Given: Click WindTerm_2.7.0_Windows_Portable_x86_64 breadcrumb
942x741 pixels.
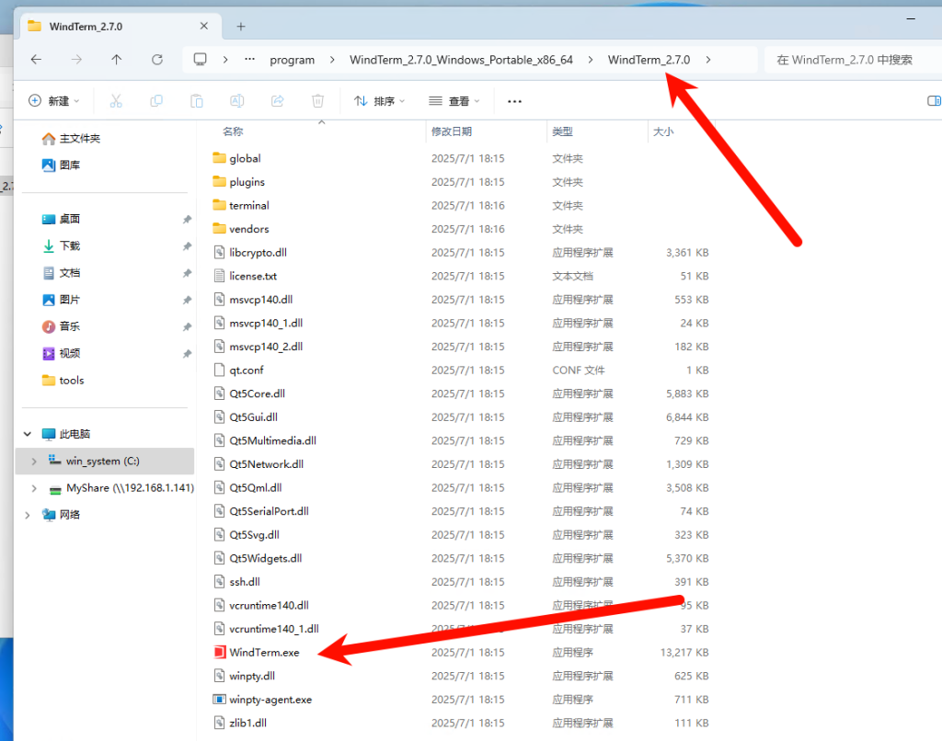Looking at the screenshot, I should (x=462, y=60).
